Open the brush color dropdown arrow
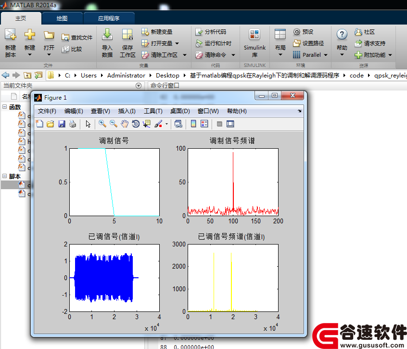Screen dimensions: 407x349 [166, 124]
